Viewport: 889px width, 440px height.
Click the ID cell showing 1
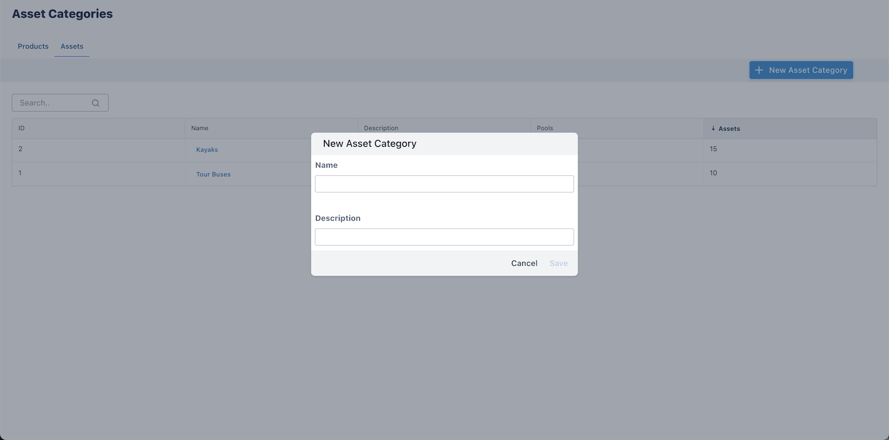(x=20, y=173)
